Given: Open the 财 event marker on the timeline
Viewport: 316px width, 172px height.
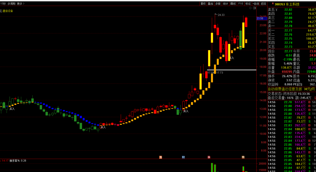Looking at the screenshot, I should pyautogui.click(x=183, y=157).
